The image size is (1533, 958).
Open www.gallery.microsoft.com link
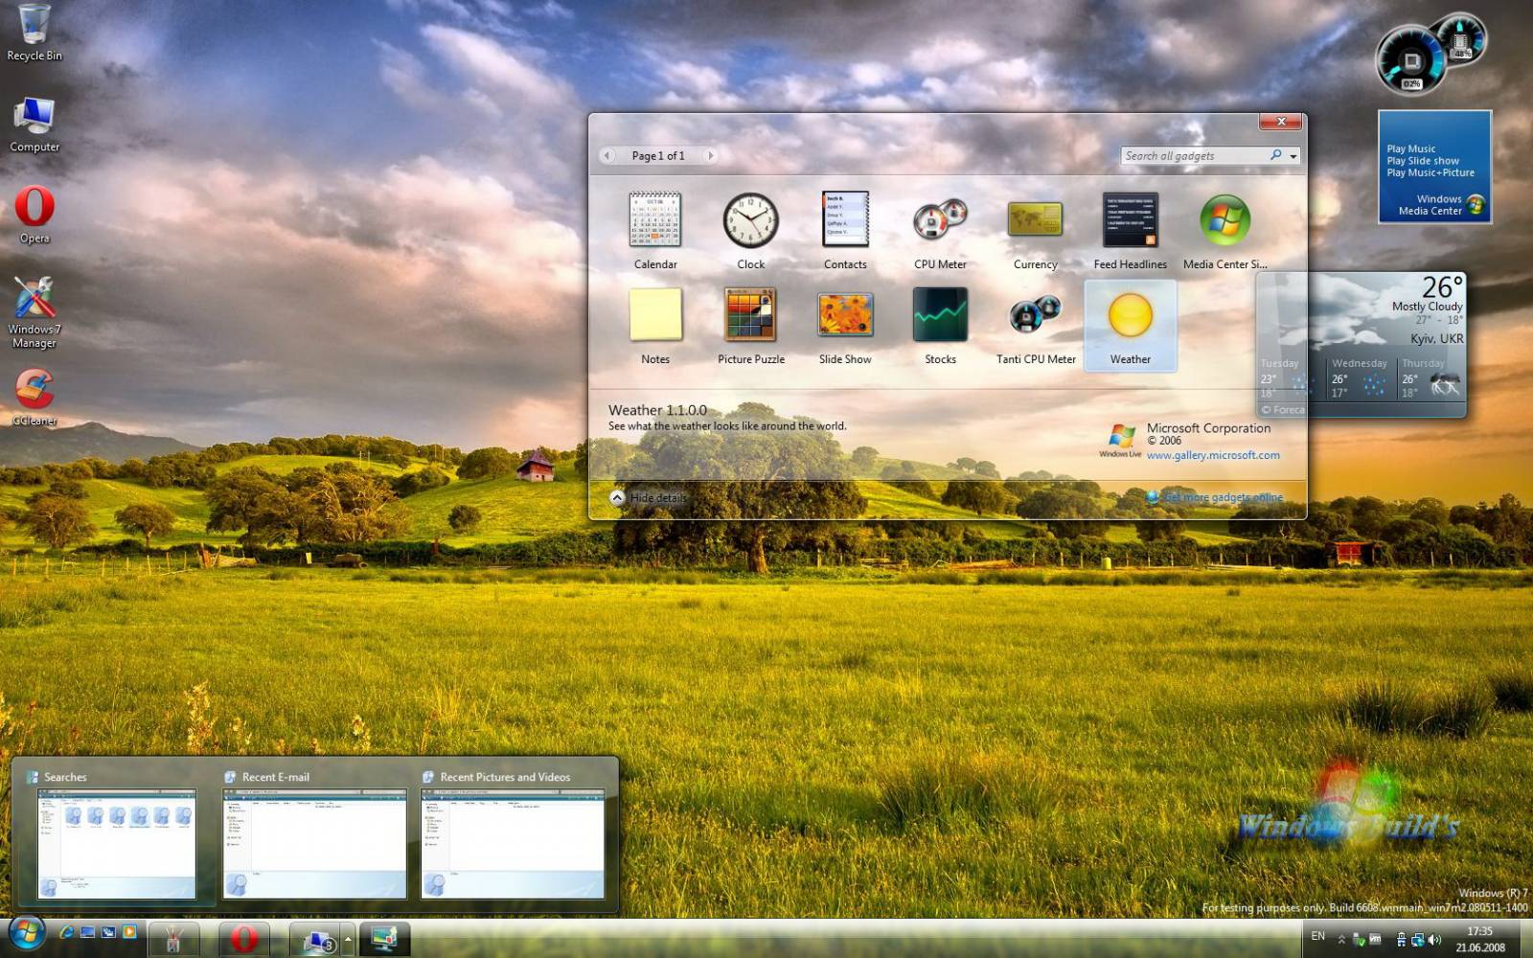(x=1213, y=455)
